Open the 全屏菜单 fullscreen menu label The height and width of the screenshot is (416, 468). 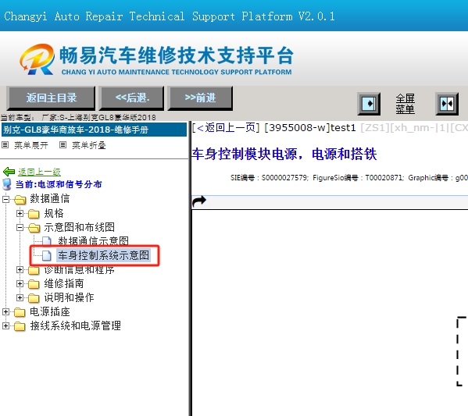[405, 104]
